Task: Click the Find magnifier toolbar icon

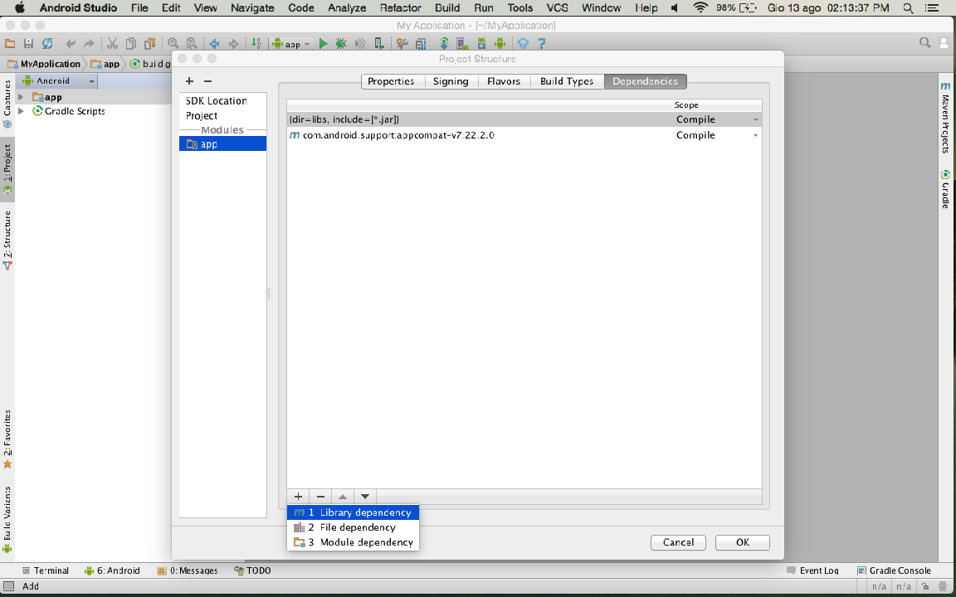Action: point(173,43)
